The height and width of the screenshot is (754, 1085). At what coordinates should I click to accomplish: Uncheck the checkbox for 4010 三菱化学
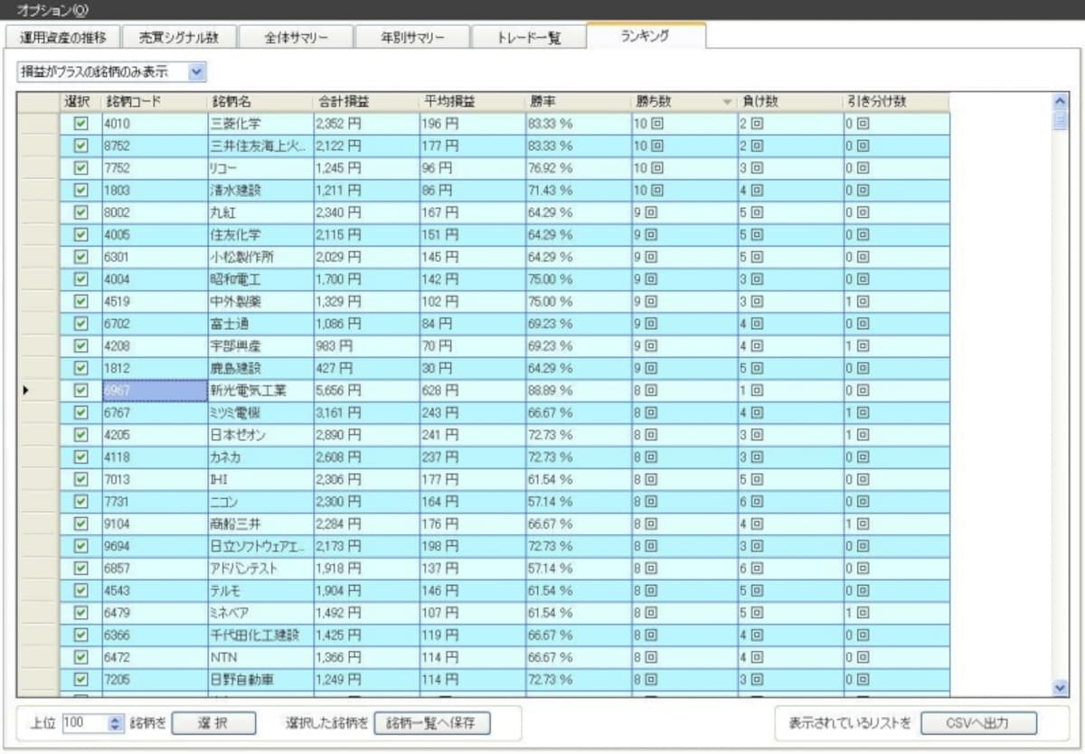pos(81,123)
